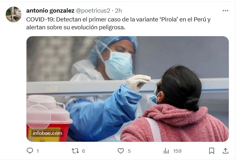Click the @poetricus2 handle
The image size is (236, 160).
click(93, 11)
